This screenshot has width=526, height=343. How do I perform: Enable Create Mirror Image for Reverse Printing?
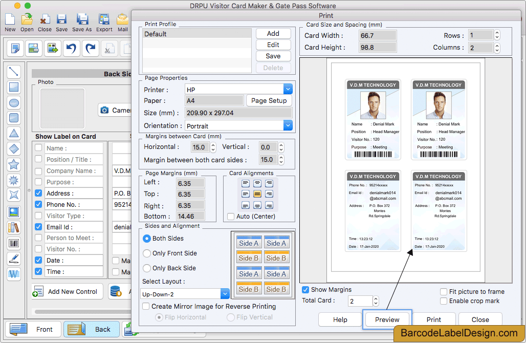(146, 306)
